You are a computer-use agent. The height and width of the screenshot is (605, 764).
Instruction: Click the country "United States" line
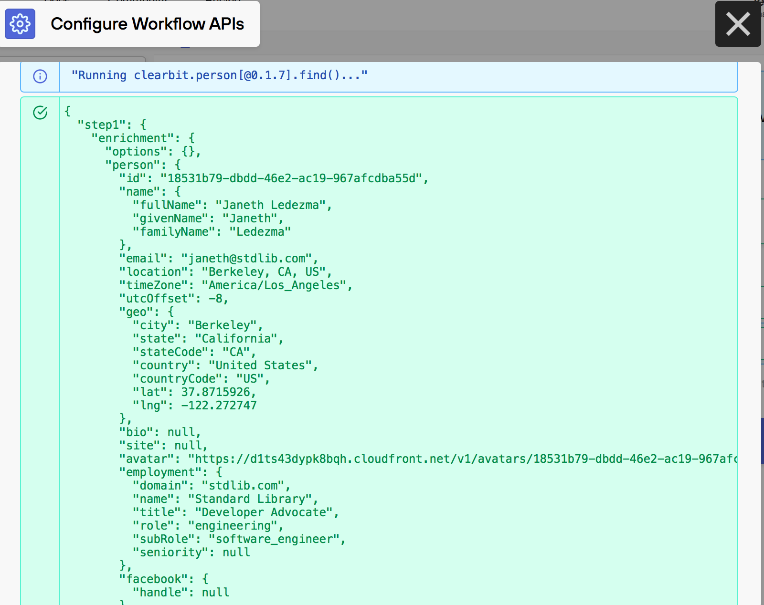[225, 365]
